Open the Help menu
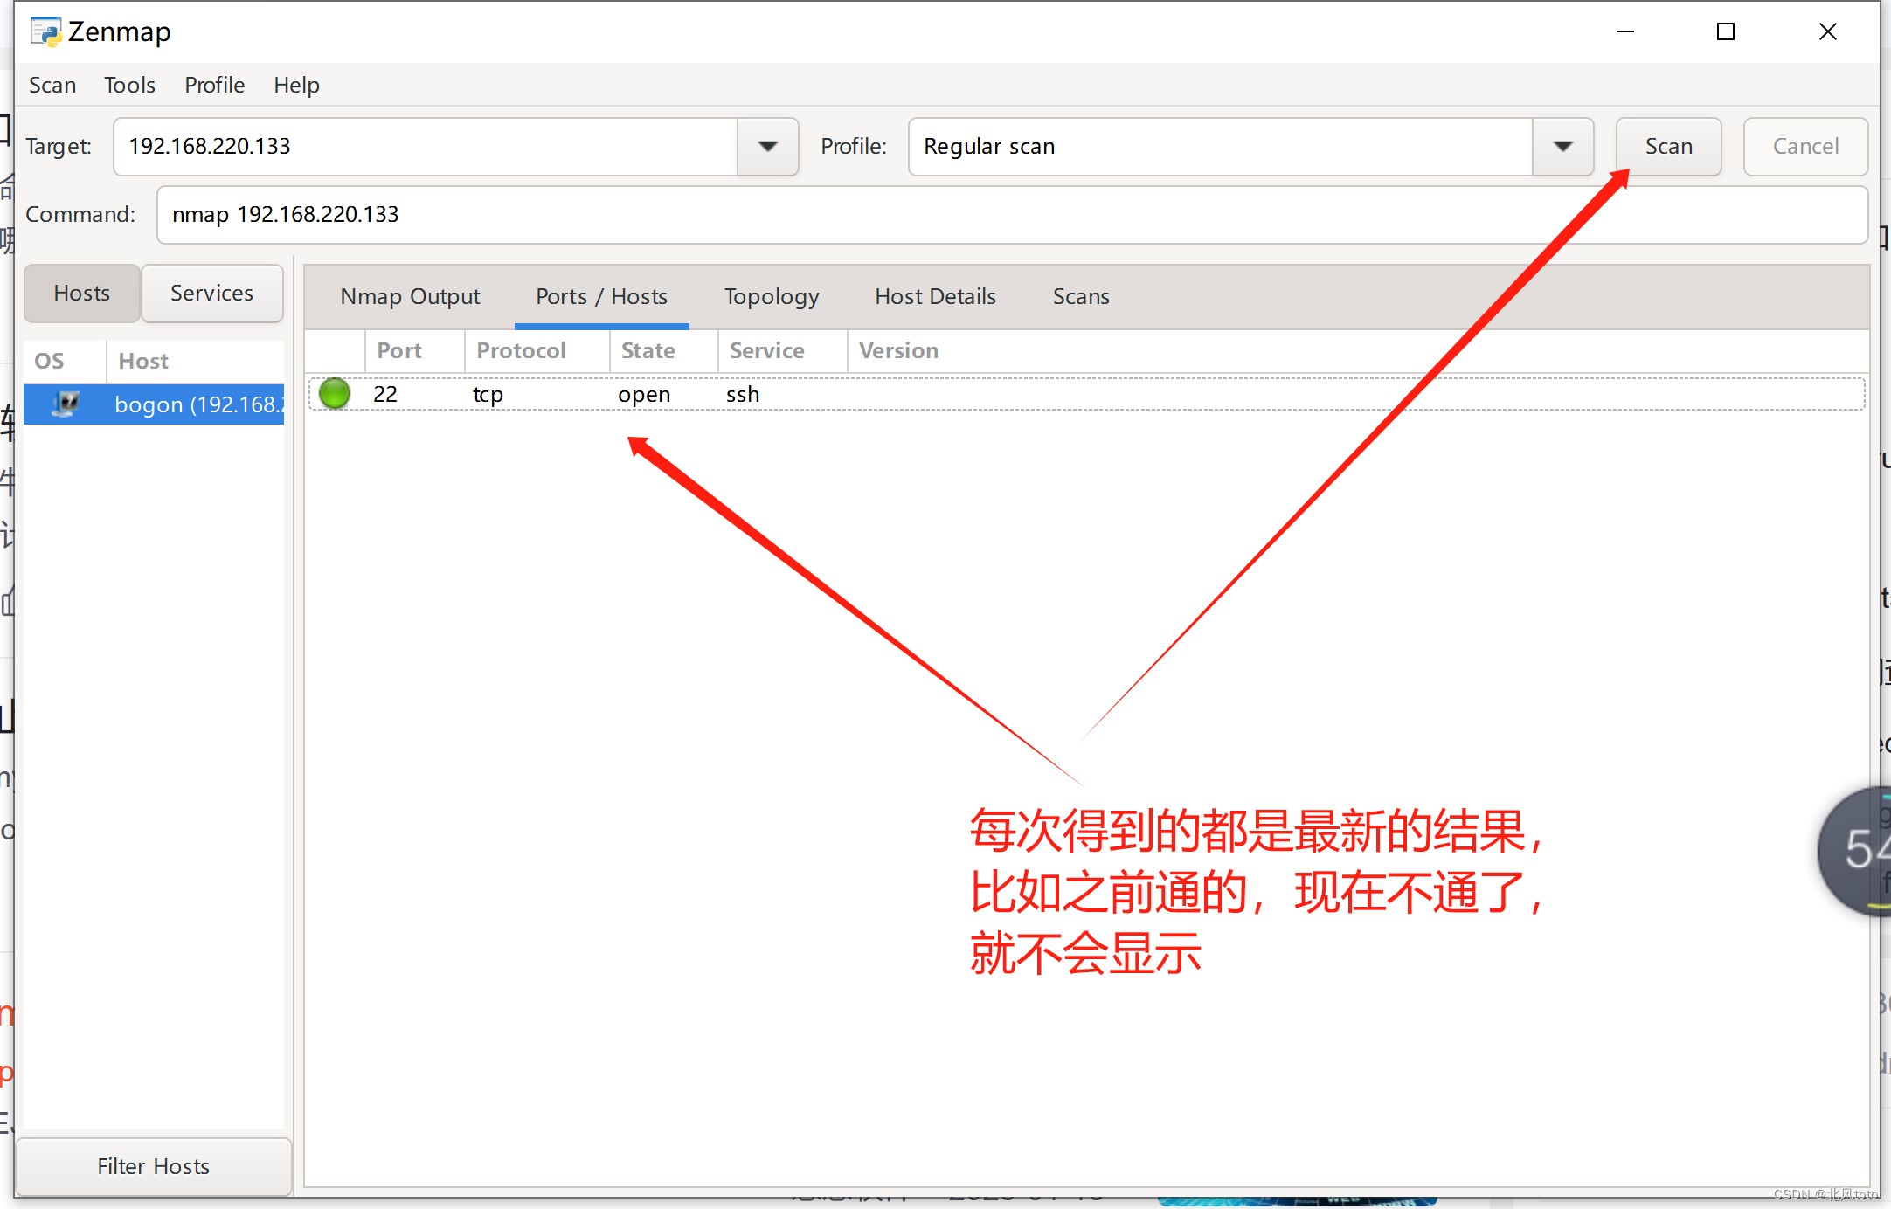The width and height of the screenshot is (1891, 1209). [296, 85]
